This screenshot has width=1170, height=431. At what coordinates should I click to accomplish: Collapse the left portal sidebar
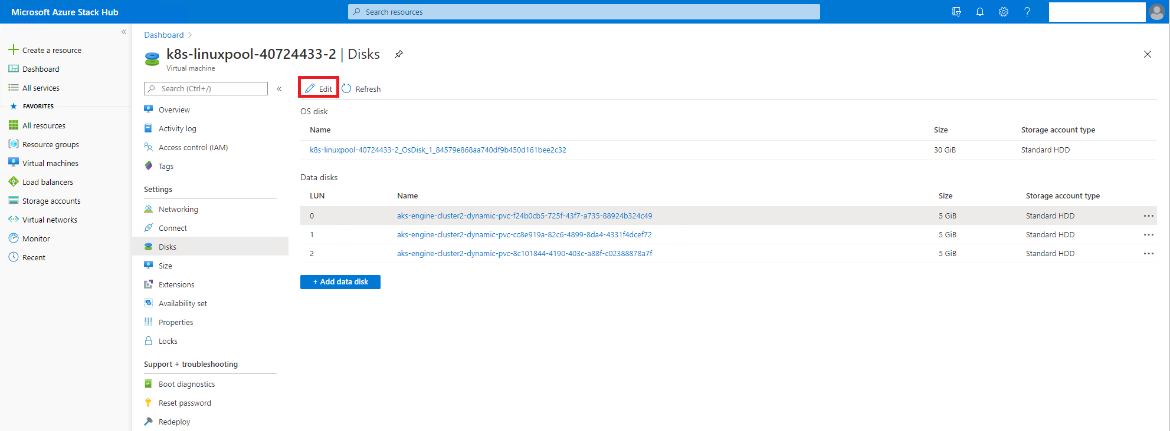coord(124,32)
